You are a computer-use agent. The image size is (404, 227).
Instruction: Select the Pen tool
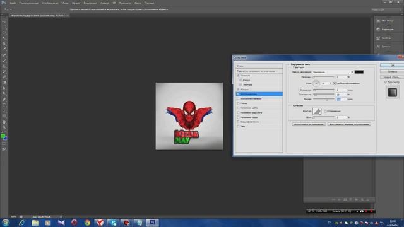point(4,100)
